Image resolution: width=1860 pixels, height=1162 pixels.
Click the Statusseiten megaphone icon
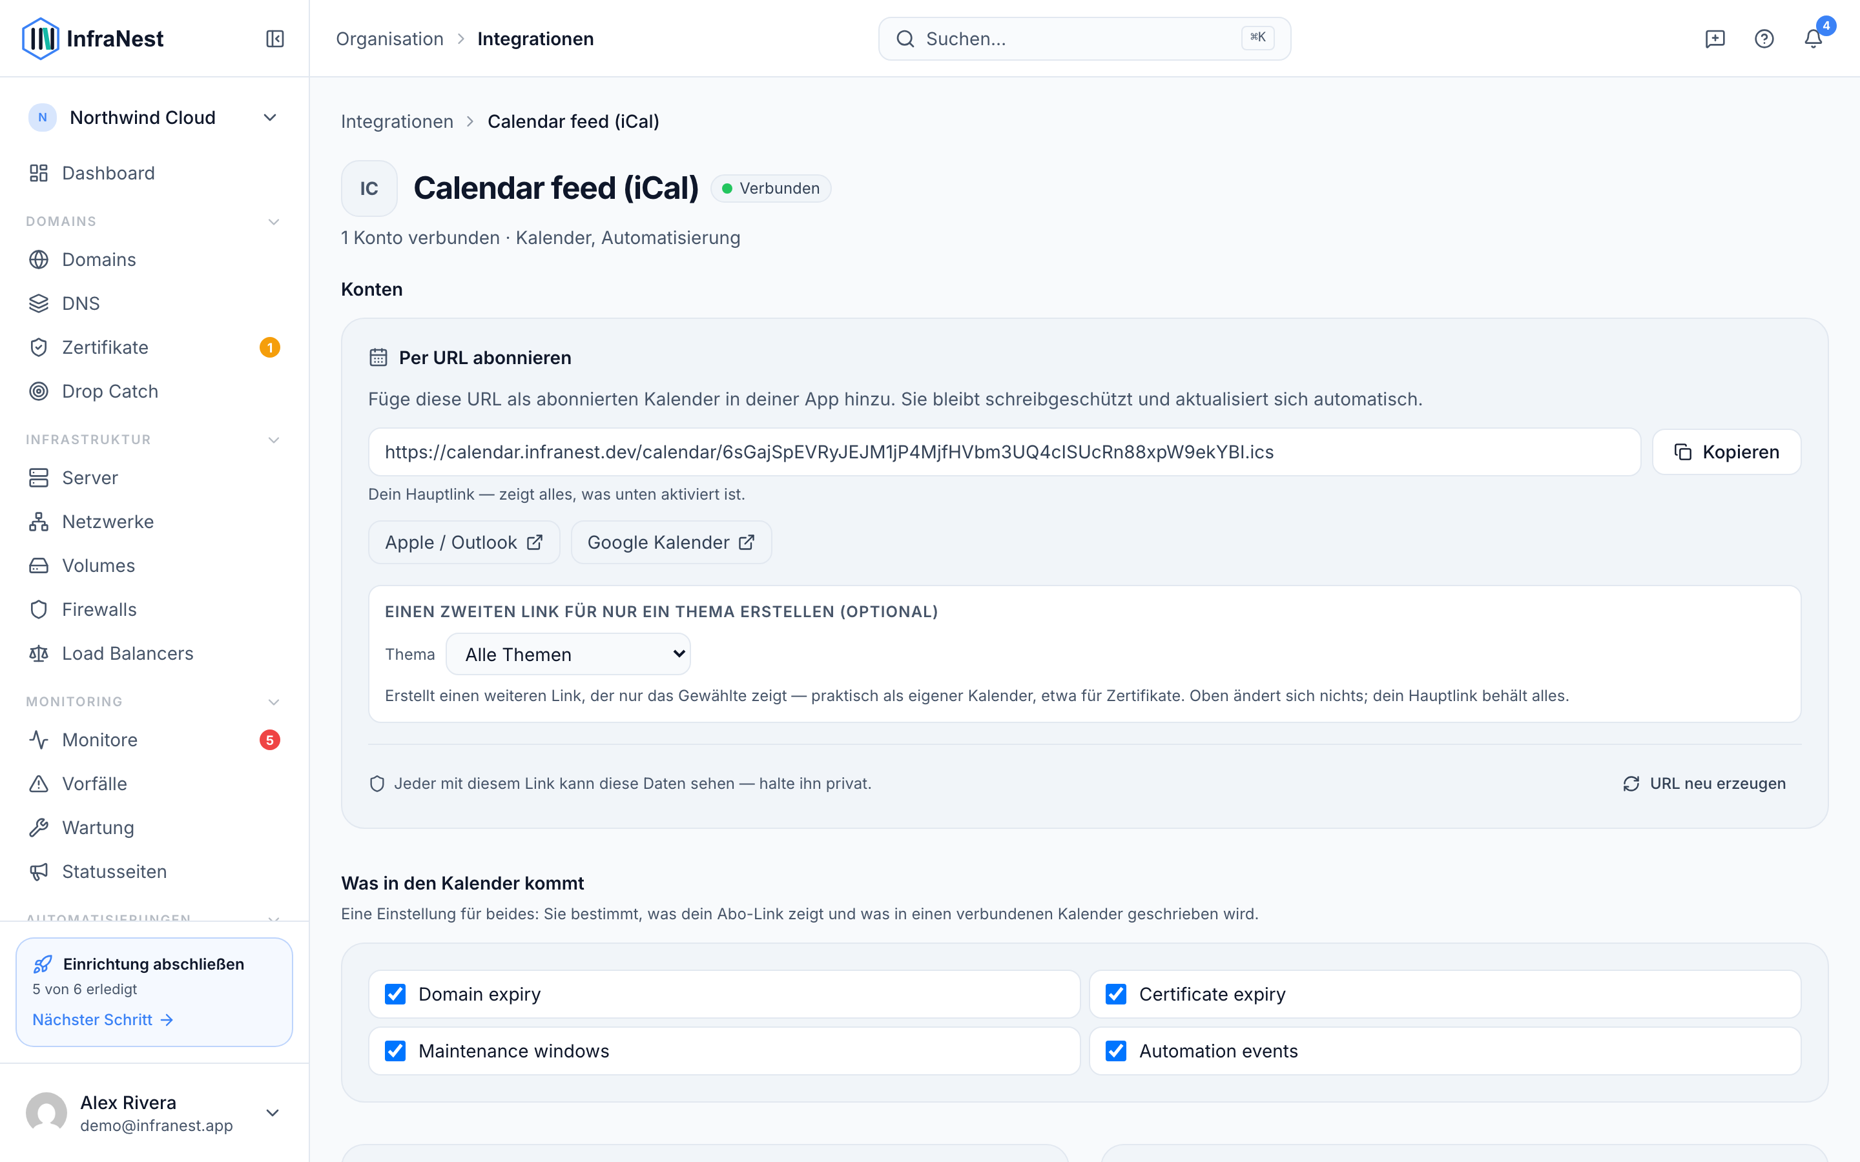[x=39, y=871]
